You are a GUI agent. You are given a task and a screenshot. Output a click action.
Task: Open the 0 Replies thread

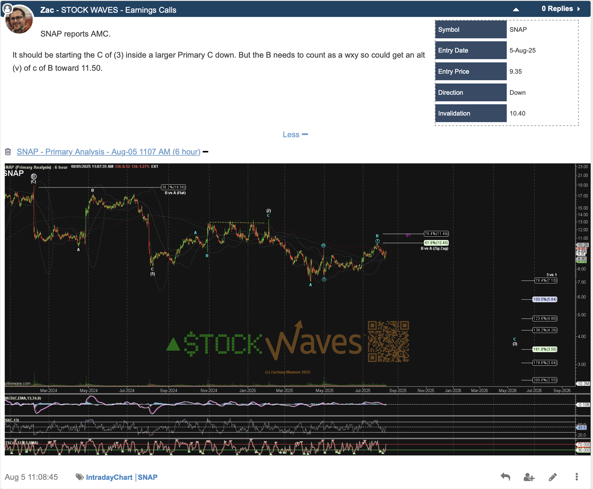coord(557,9)
